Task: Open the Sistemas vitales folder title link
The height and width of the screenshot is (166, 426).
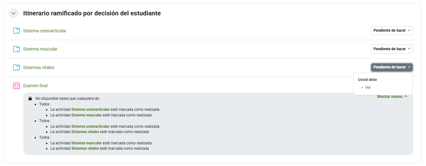Action: (x=38, y=67)
